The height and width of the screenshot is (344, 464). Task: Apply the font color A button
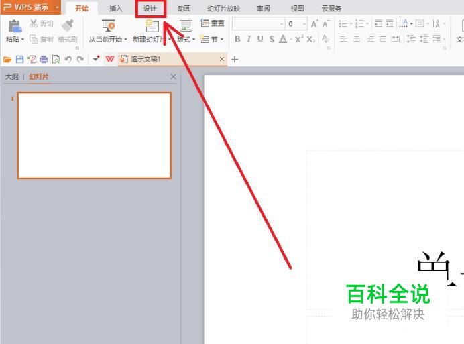pos(283,39)
